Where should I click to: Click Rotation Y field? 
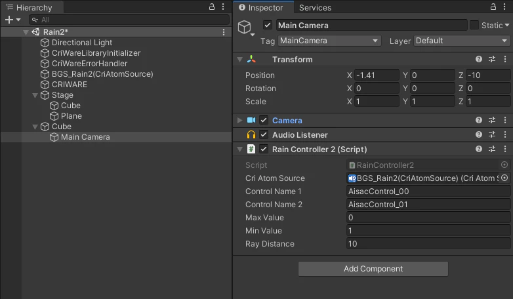[x=432, y=89]
